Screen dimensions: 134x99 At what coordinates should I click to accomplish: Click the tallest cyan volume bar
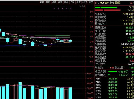point(20,91)
